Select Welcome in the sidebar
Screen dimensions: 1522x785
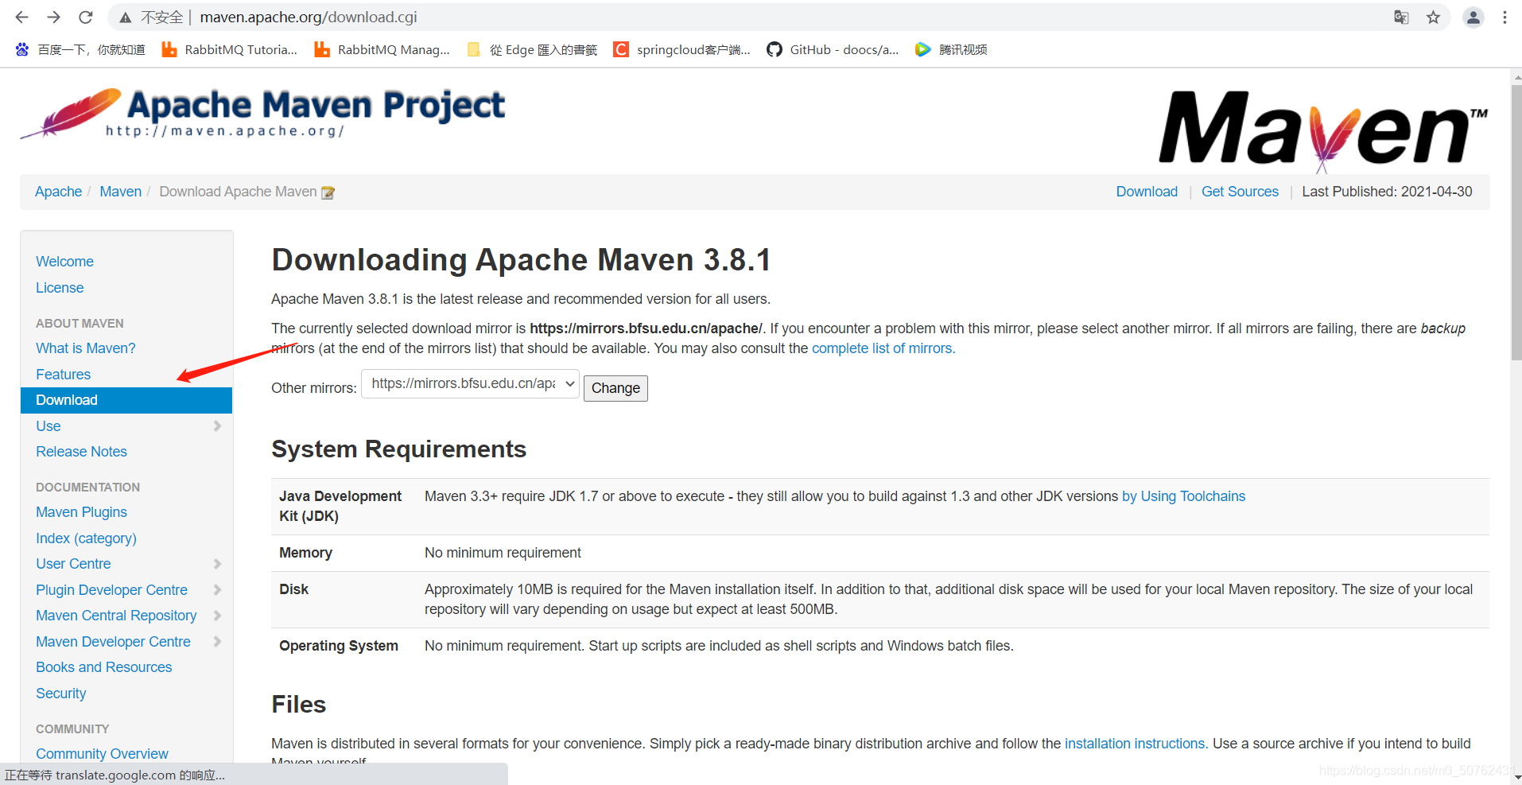64,262
